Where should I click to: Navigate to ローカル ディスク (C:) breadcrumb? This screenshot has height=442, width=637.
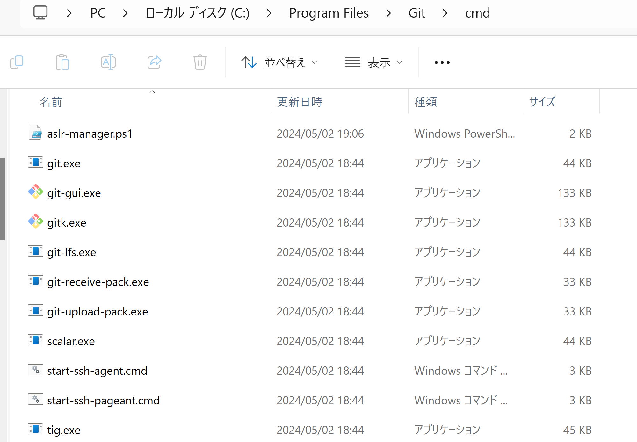tap(197, 13)
